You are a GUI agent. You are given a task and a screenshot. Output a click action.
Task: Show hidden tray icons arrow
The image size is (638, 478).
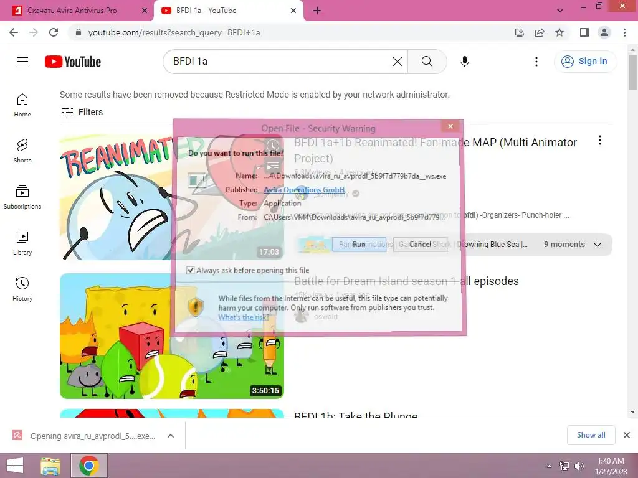tap(549, 466)
